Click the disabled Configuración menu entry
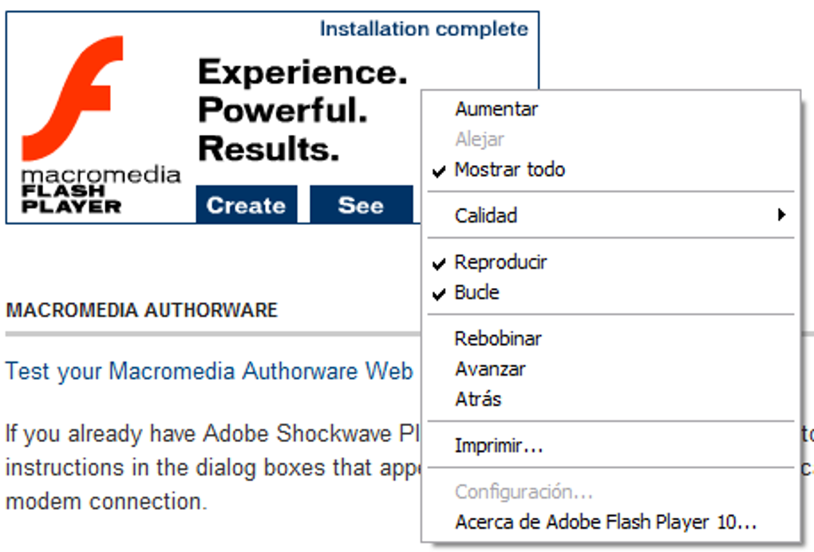Image resolution: width=814 pixels, height=552 pixels. point(524,492)
